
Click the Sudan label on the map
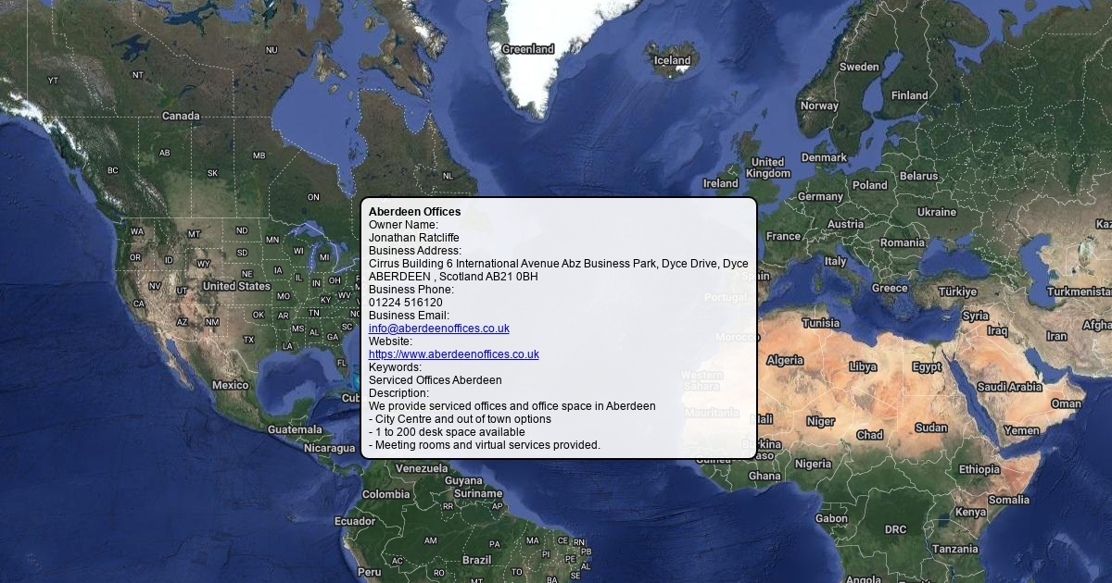click(931, 428)
